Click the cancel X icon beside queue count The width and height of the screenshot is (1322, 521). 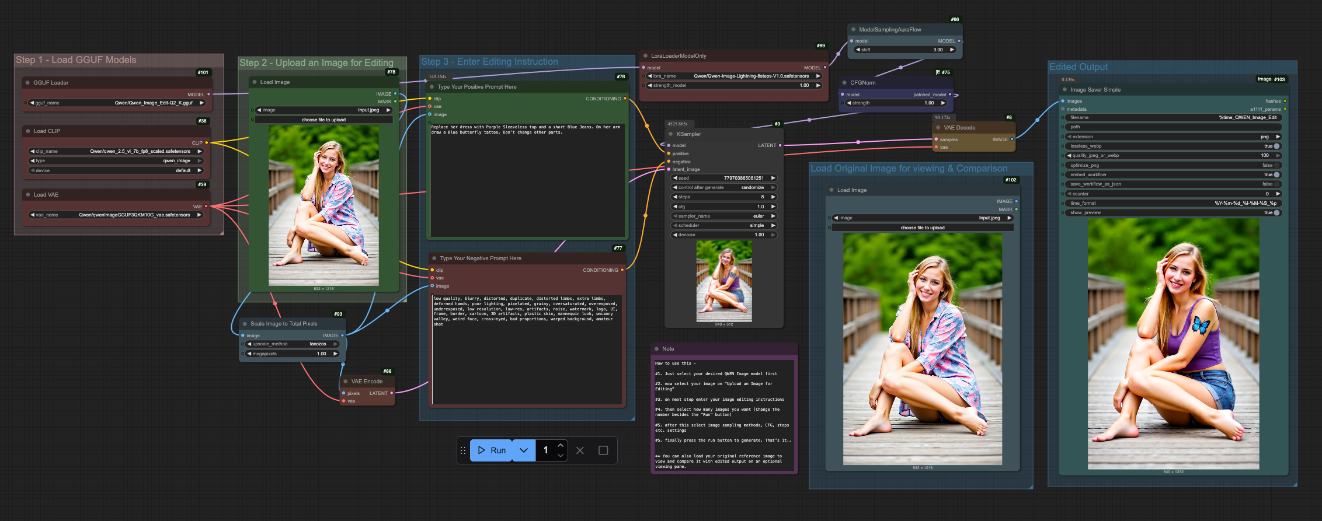pos(580,450)
